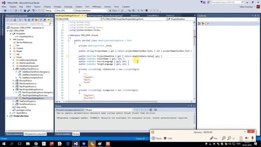Open the Правка menu
The image size is (261, 147).
(x=13, y=7)
